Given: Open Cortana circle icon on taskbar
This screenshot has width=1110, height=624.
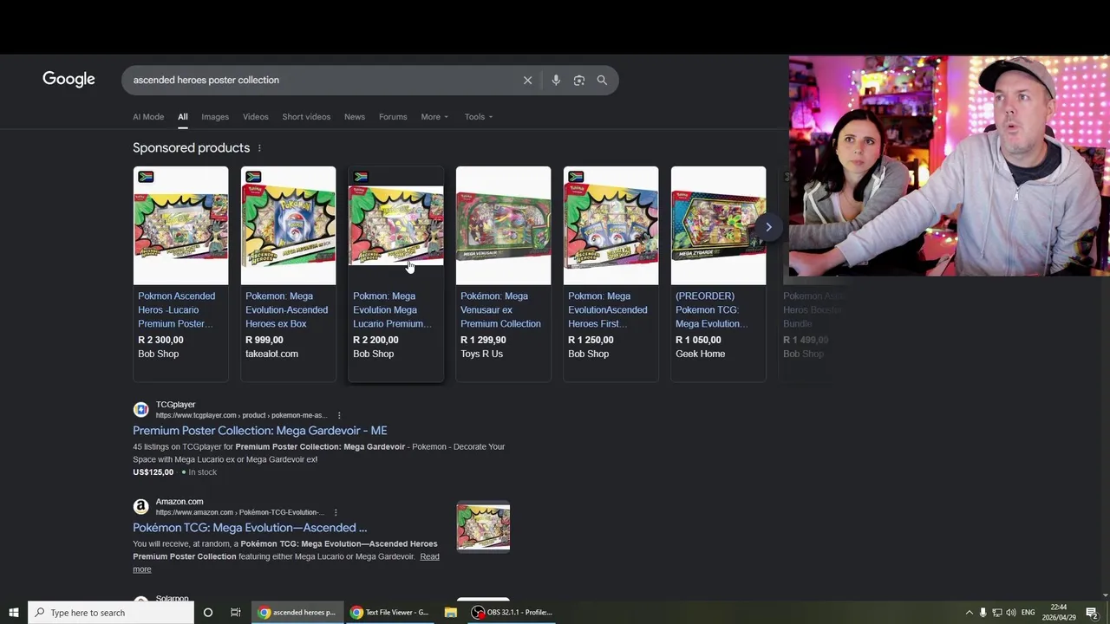Looking at the screenshot, I should [x=207, y=613].
